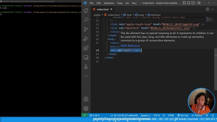
Task: Click the closing </body> tag on line 19
Action: [x=112, y=54]
